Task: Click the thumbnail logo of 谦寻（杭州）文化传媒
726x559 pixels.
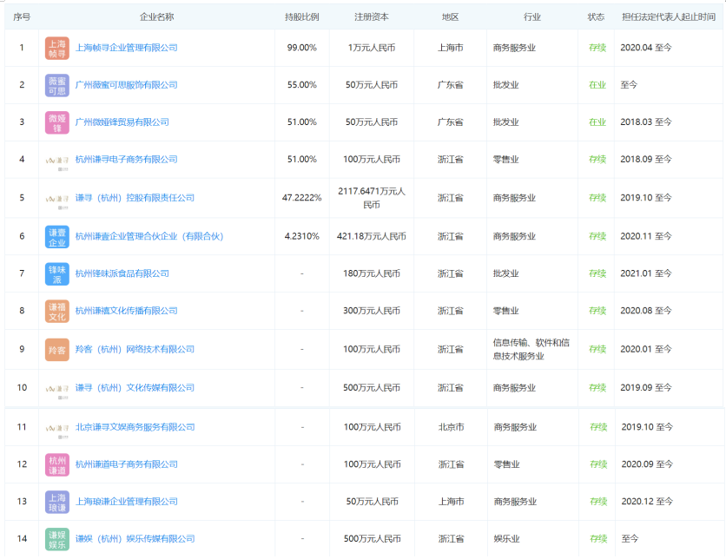Action: (x=56, y=388)
